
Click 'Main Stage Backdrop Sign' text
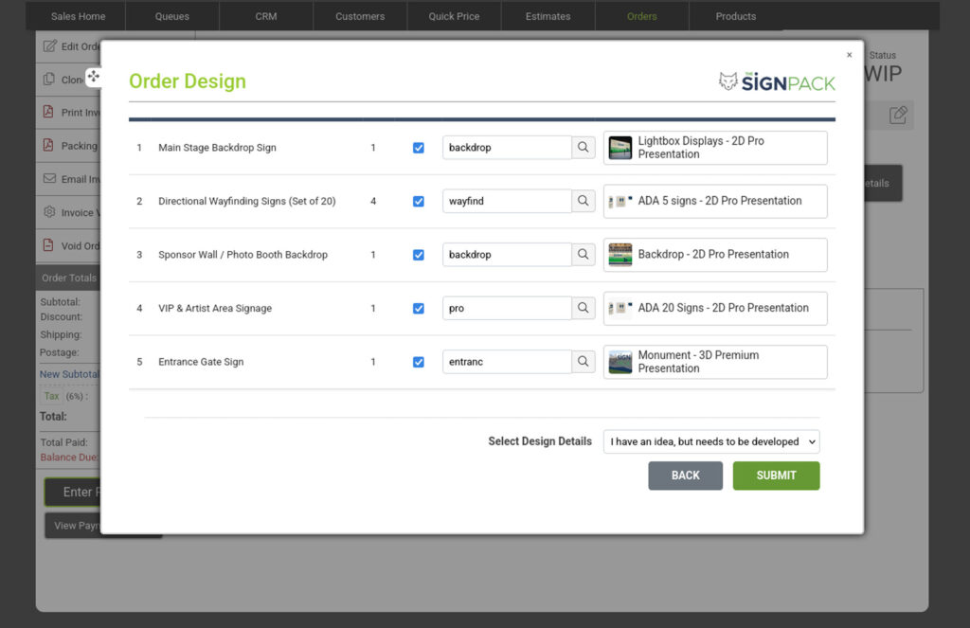217,147
